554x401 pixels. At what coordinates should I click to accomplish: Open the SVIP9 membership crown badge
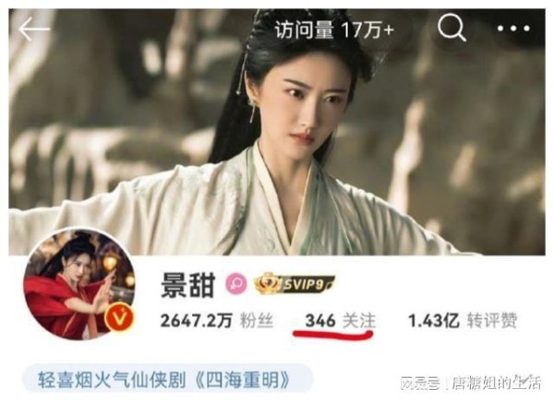click(x=295, y=283)
